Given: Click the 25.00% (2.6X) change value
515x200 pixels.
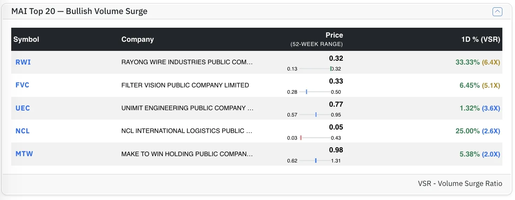Looking at the screenshot, I should coord(478,131).
